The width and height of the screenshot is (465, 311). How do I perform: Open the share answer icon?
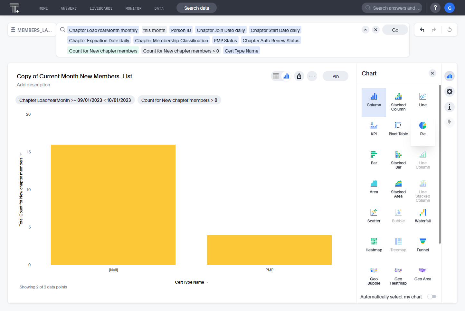[x=299, y=76]
